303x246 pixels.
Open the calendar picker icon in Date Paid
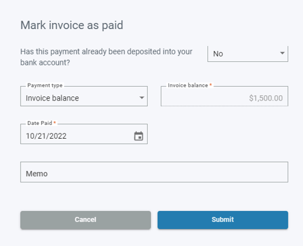point(139,136)
